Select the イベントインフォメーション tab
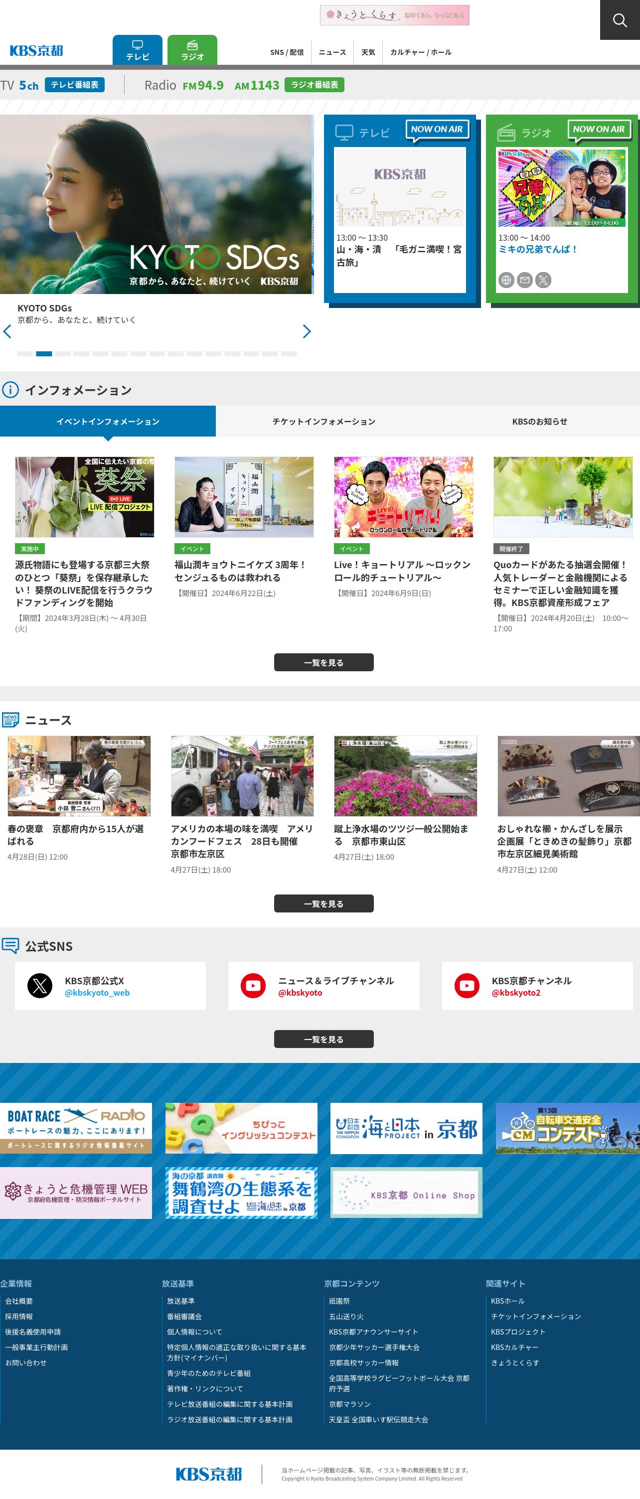The height and width of the screenshot is (1499, 640). tap(108, 421)
